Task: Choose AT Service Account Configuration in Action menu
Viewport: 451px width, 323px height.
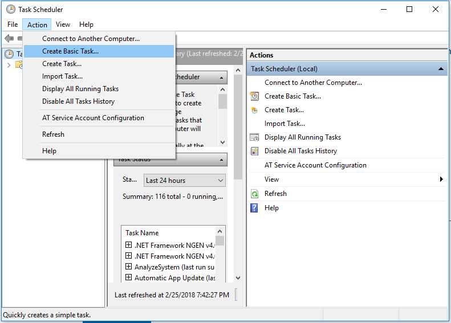Action: pyautogui.click(x=99, y=118)
